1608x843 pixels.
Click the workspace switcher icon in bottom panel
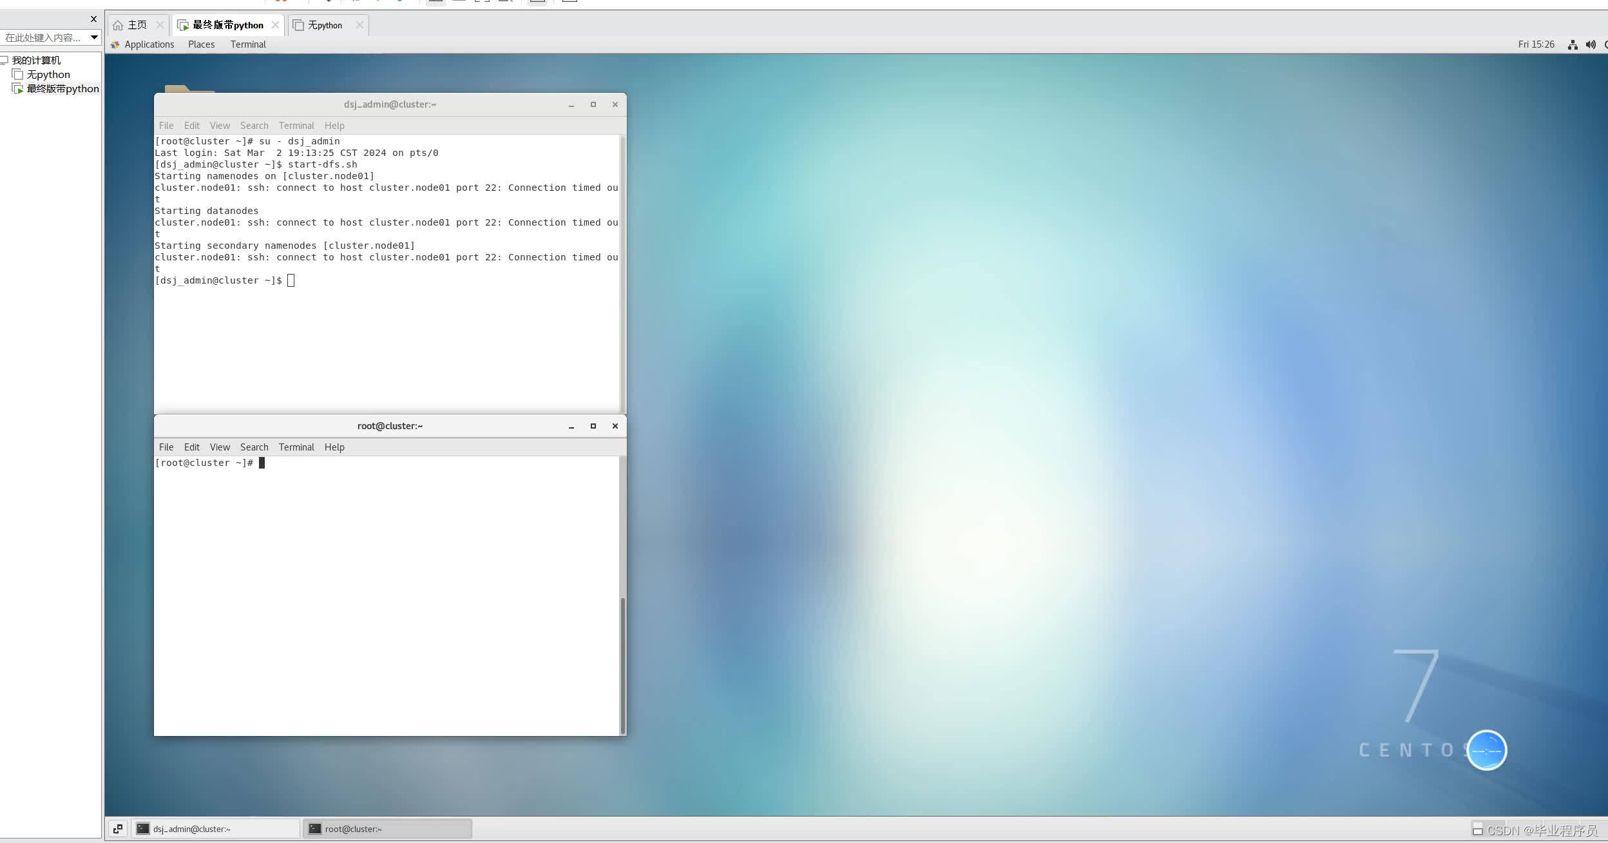(x=118, y=829)
